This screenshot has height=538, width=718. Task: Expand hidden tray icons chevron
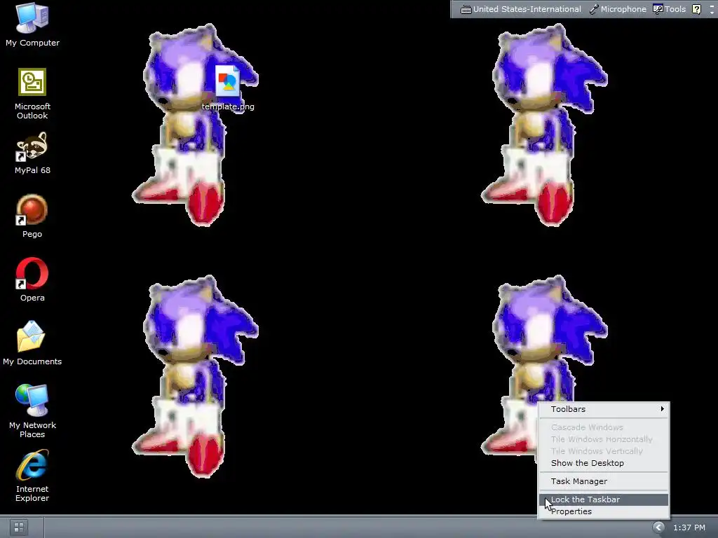pos(658,527)
